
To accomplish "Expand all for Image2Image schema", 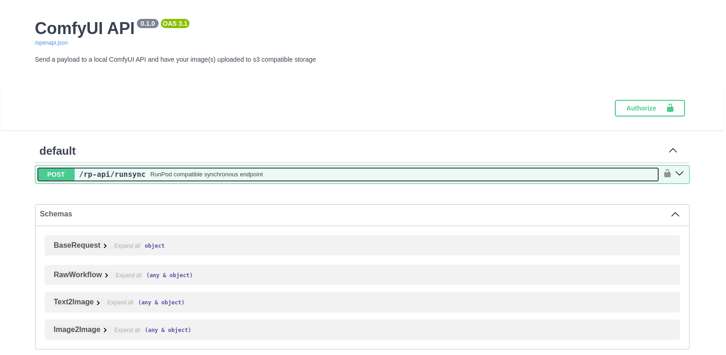I will (127, 330).
